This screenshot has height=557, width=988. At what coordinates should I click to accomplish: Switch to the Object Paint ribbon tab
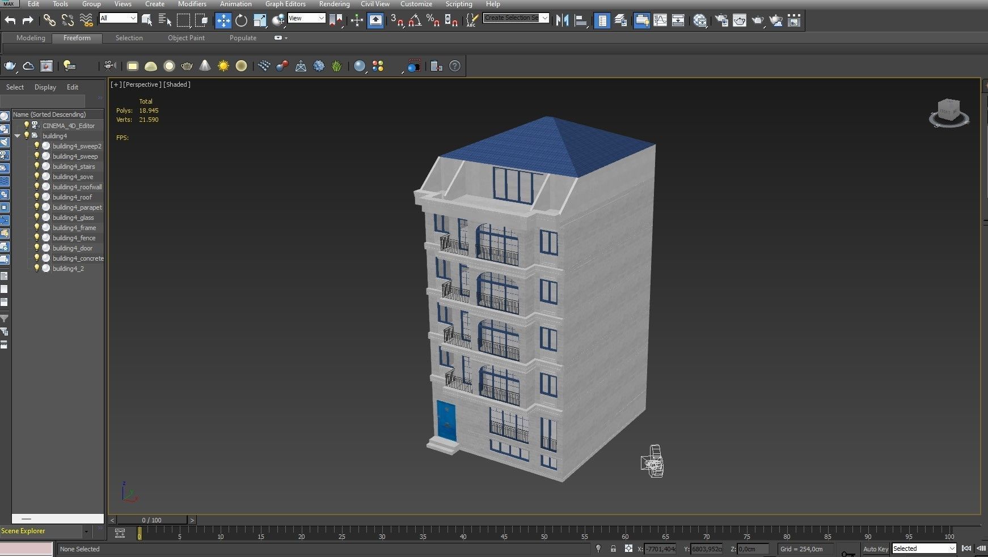pos(186,38)
